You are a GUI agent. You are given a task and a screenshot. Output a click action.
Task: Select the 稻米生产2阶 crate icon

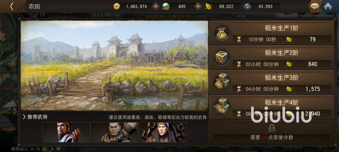click(x=221, y=57)
